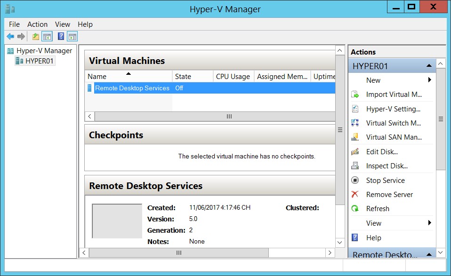
Task: Click the Inspect Disk action
Action: (387, 166)
